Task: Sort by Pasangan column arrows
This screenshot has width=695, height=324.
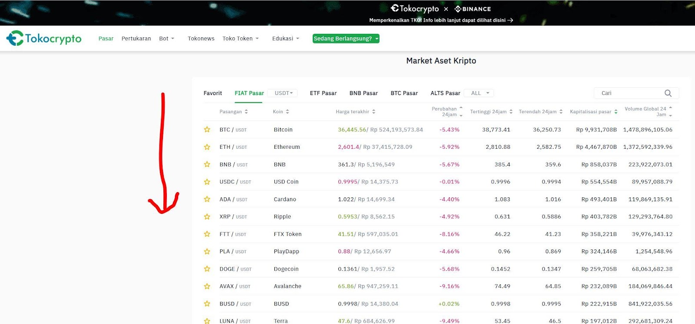Action: [x=246, y=111]
